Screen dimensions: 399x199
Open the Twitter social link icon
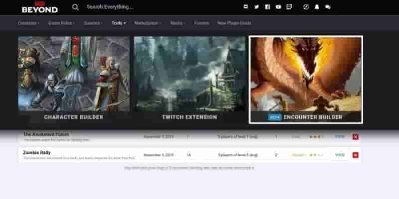coord(256,7)
